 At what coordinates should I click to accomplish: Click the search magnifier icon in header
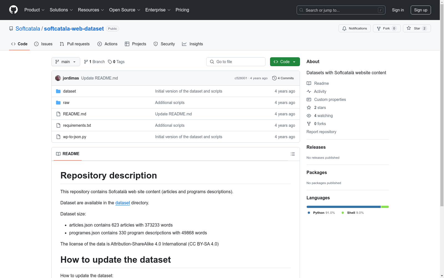301,10
